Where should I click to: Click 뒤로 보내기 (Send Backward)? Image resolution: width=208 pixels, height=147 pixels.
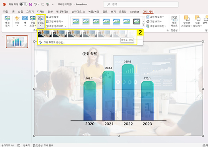coord(197,22)
